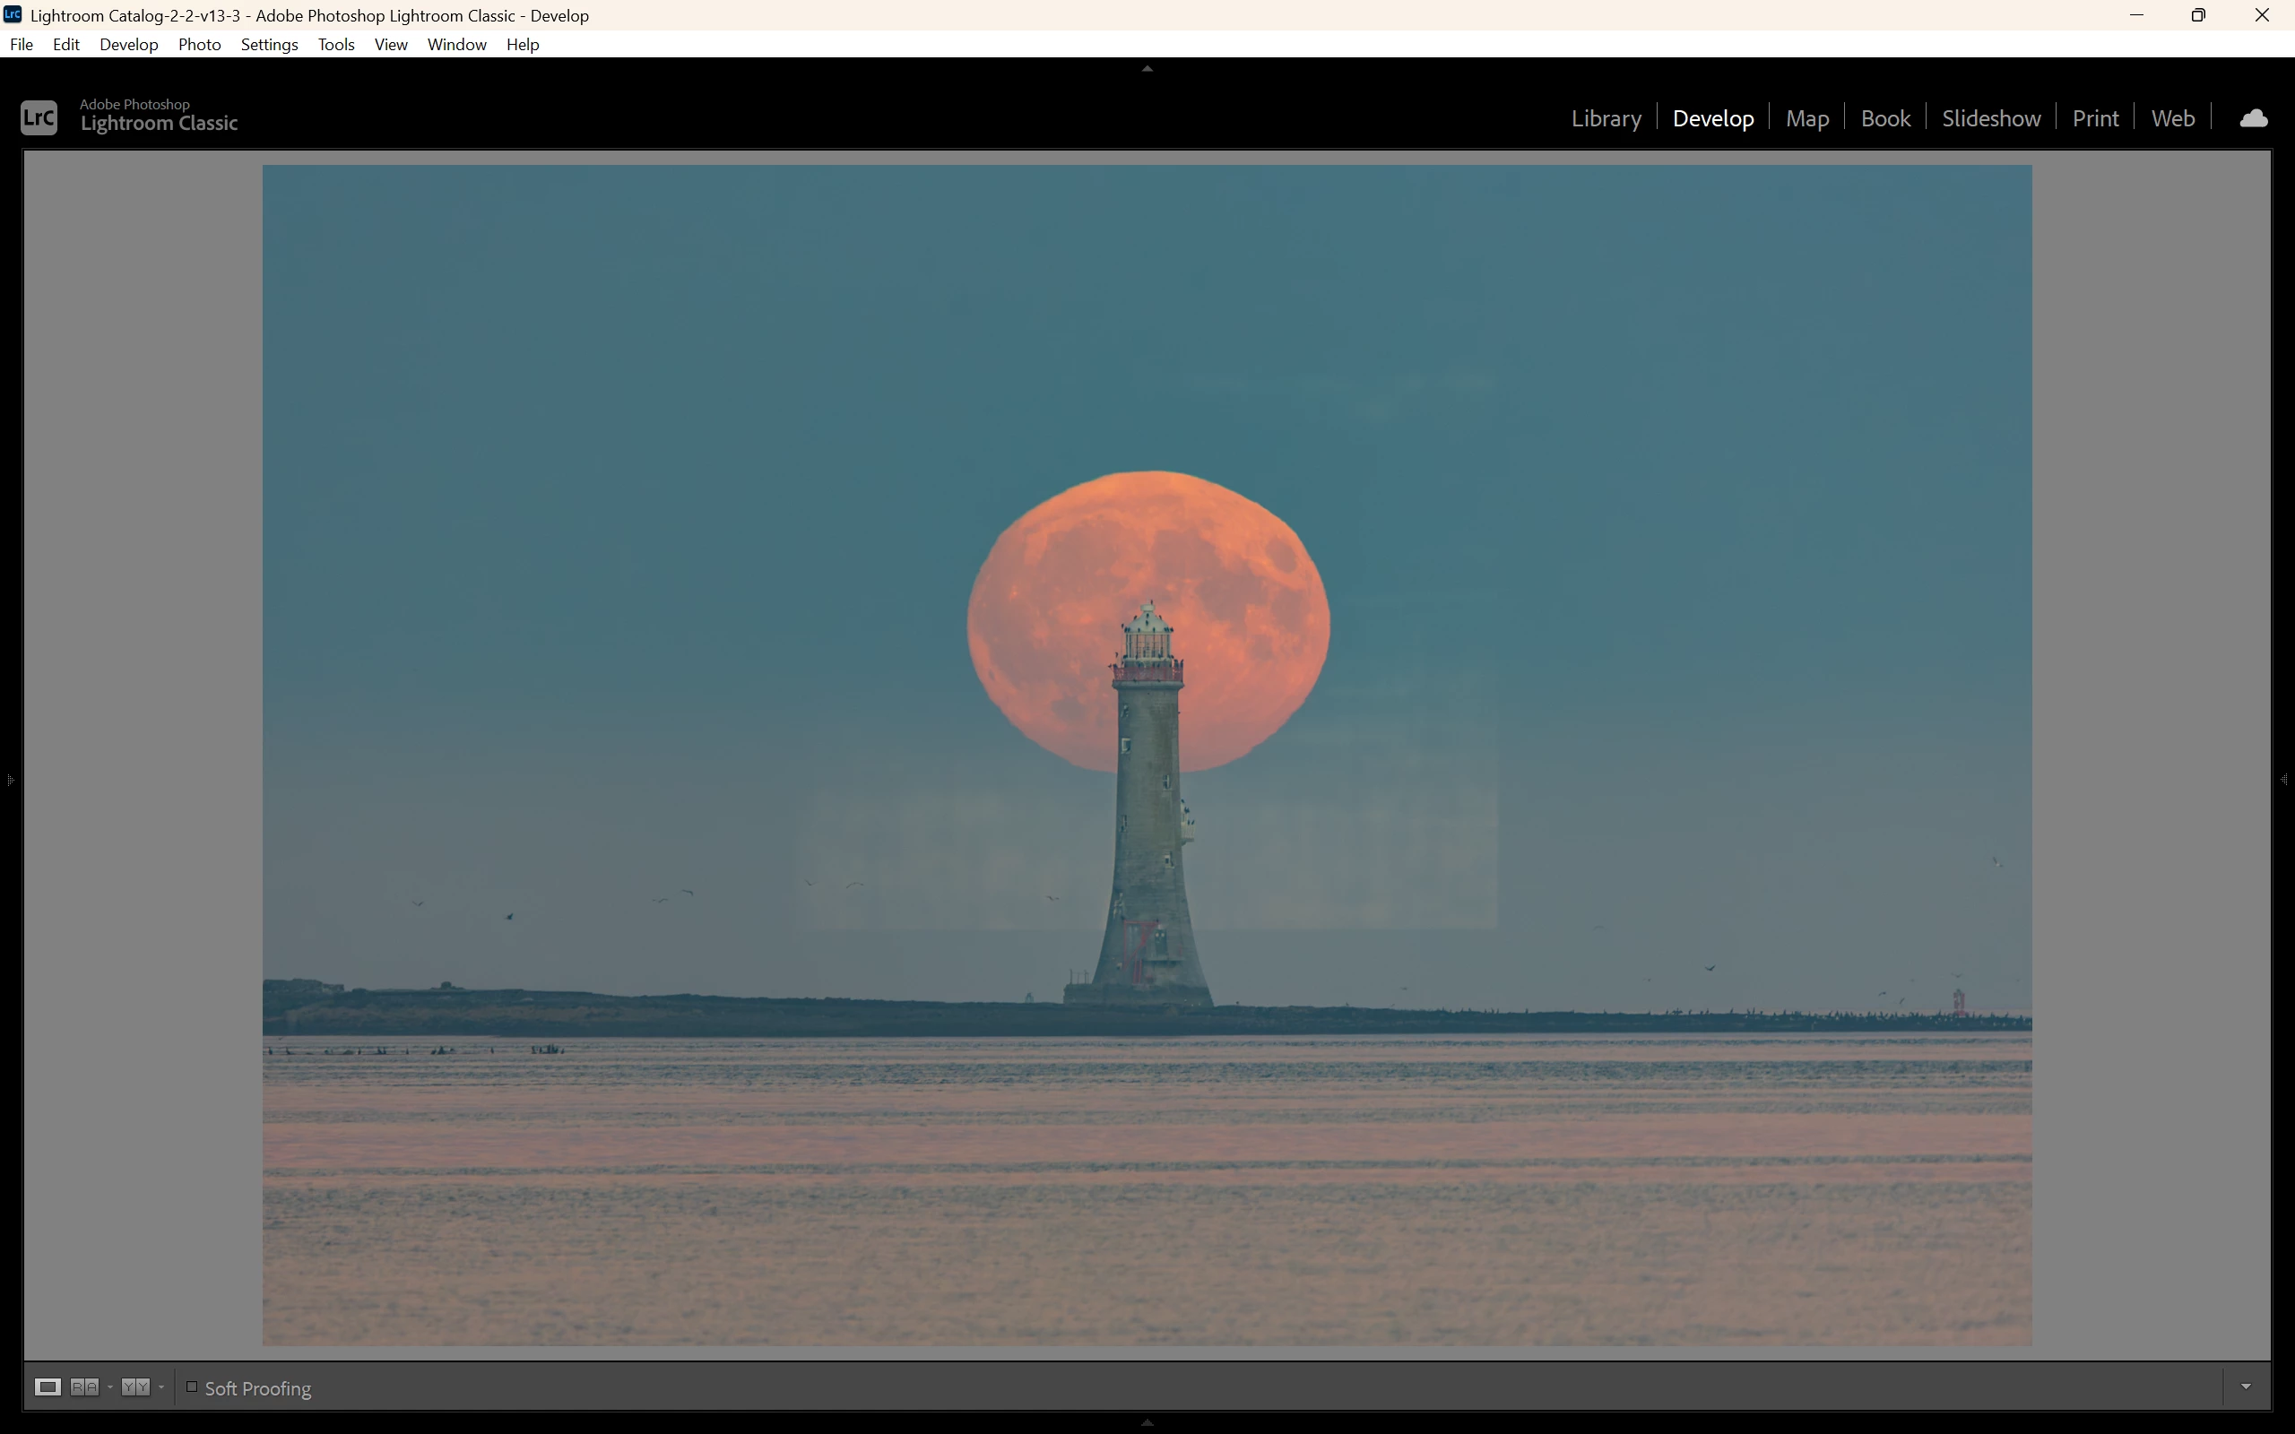Open Reference view options dropdown arrow
Screen dimensions: 2295x1434
(x=110, y=1387)
